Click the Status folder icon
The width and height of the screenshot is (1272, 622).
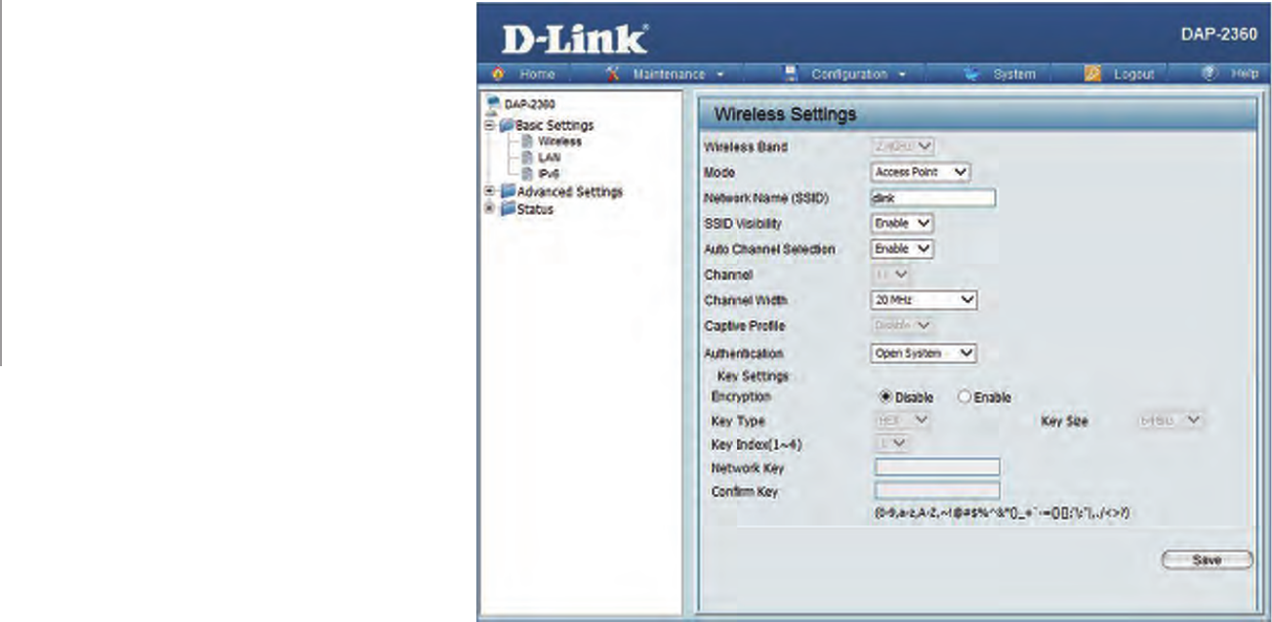click(x=507, y=209)
